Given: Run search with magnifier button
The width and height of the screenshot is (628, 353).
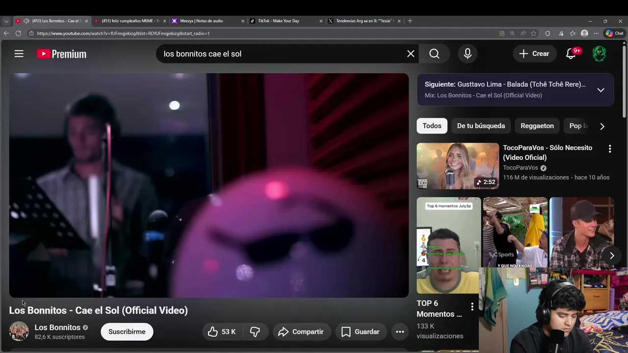Looking at the screenshot, I should [x=434, y=54].
